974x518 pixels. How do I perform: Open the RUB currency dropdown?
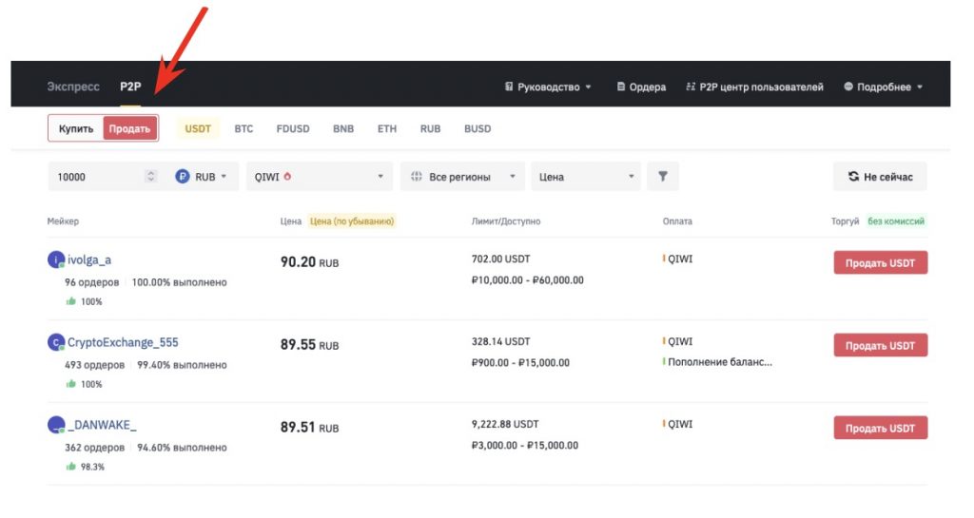click(202, 177)
